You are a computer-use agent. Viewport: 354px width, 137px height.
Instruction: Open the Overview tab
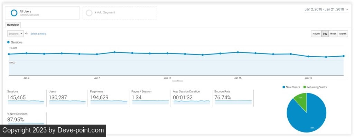(x=13, y=25)
